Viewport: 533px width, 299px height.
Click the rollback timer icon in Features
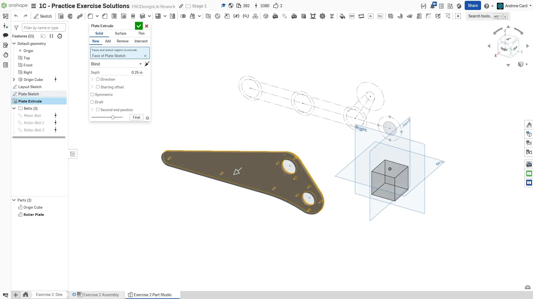[x=60, y=36]
